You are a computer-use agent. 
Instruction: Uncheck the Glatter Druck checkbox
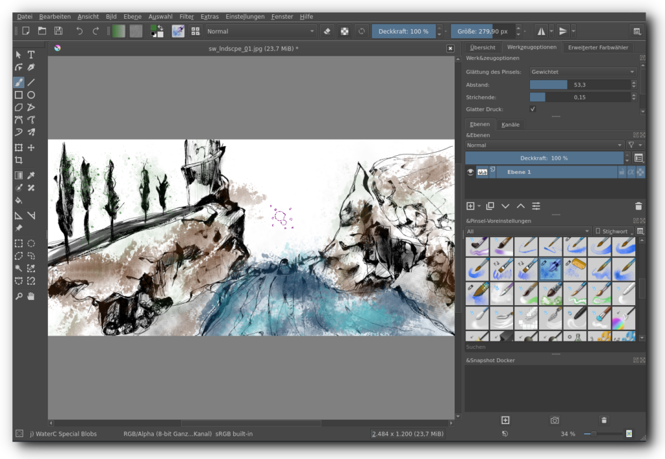coord(533,109)
